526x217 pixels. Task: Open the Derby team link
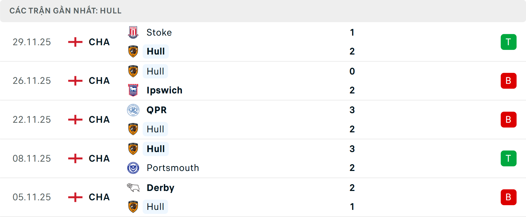click(x=161, y=188)
